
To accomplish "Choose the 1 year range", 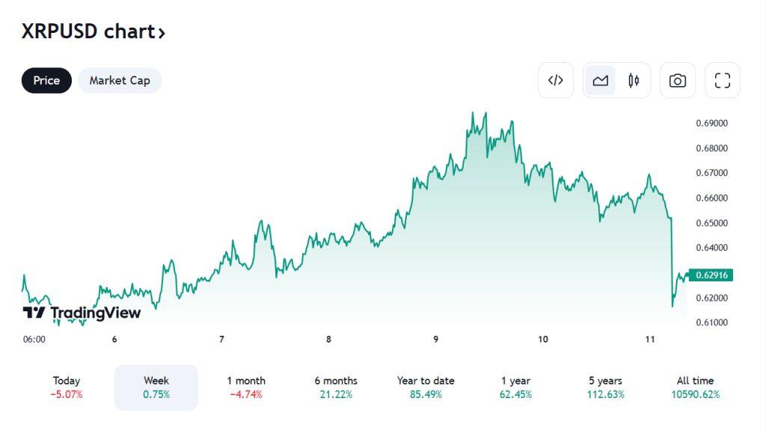I will click(515, 388).
